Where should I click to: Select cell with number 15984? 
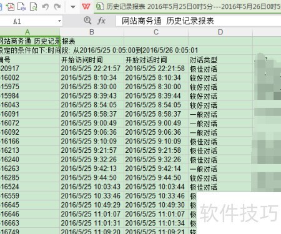(x=30, y=96)
